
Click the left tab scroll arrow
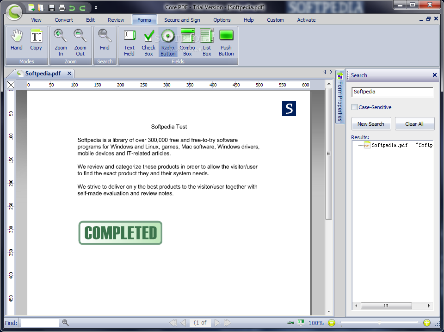point(325,72)
